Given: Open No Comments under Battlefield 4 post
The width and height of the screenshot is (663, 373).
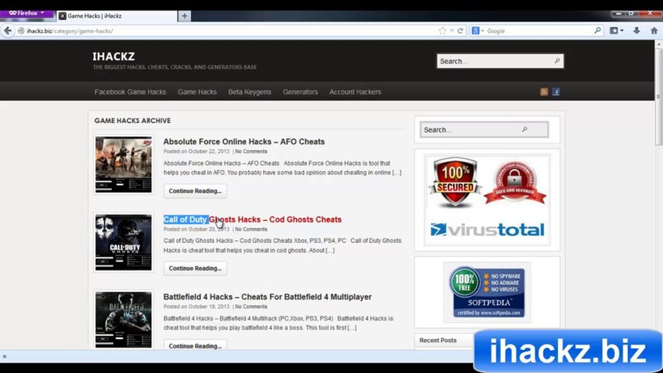Looking at the screenshot, I should click(251, 307).
